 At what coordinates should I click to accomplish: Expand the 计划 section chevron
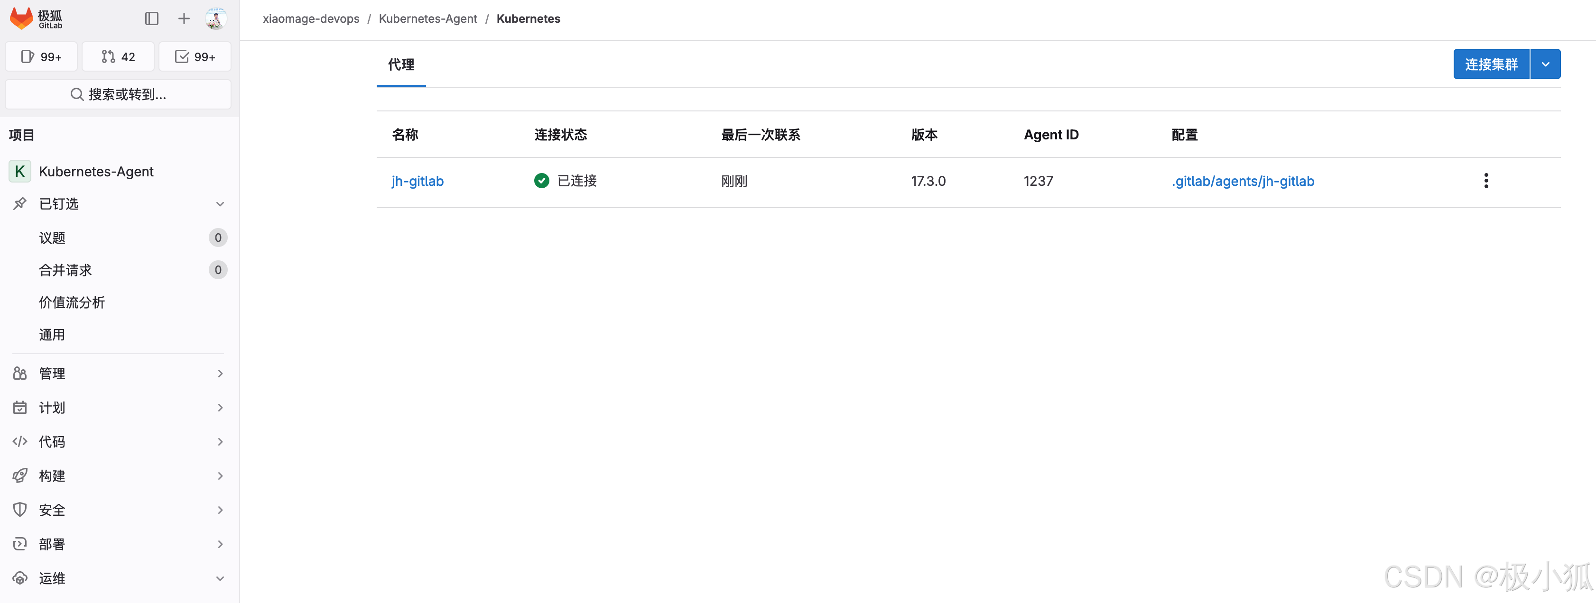click(220, 407)
